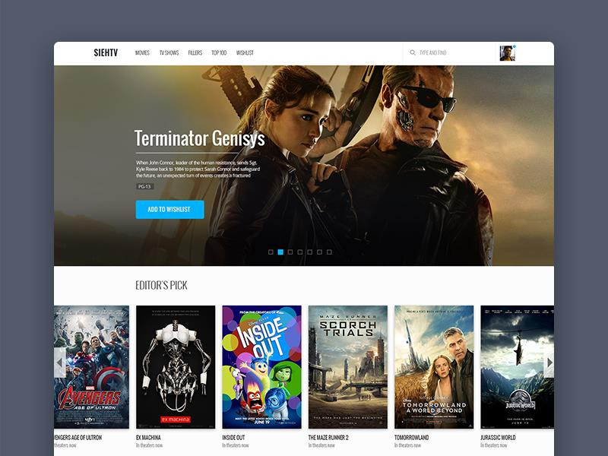Image resolution: width=608 pixels, height=456 pixels.
Task: Open the user profile avatar
Action: click(507, 53)
